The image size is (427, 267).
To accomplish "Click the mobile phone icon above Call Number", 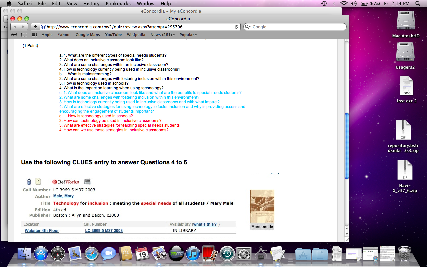I will pyautogui.click(x=29, y=182).
